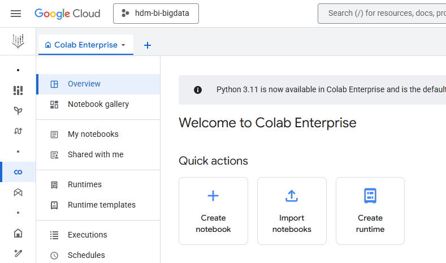Open Shared with me
The height and width of the screenshot is (263, 446).
tap(98, 154)
